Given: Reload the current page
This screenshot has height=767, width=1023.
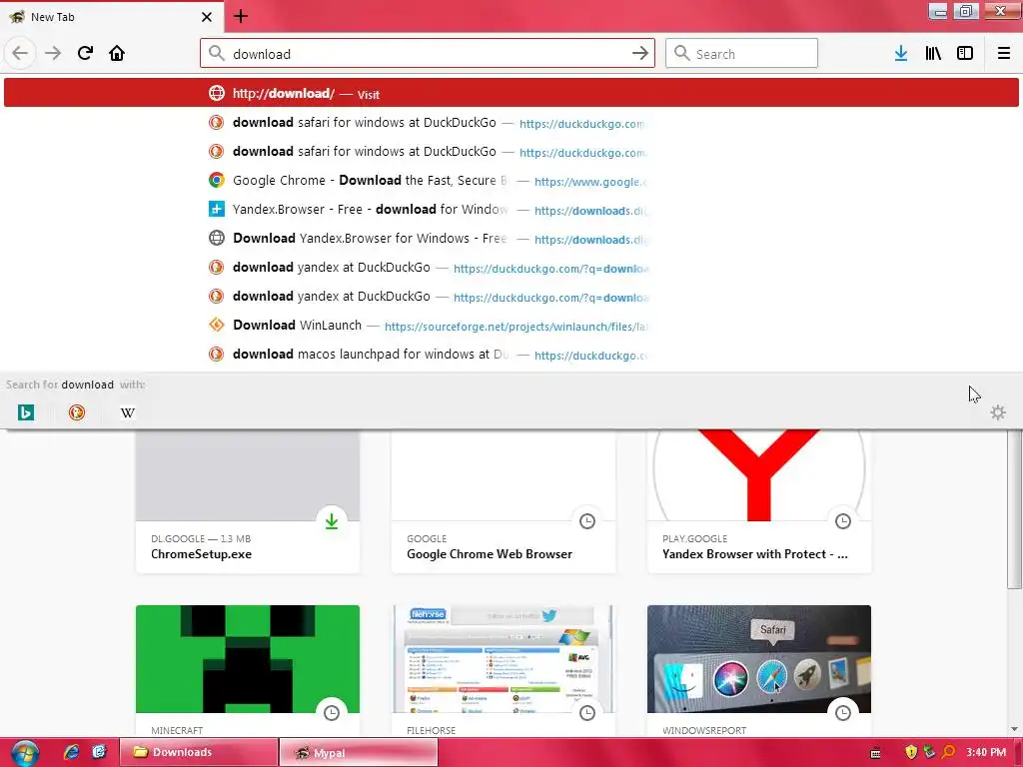Looking at the screenshot, I should pos(85,53).
